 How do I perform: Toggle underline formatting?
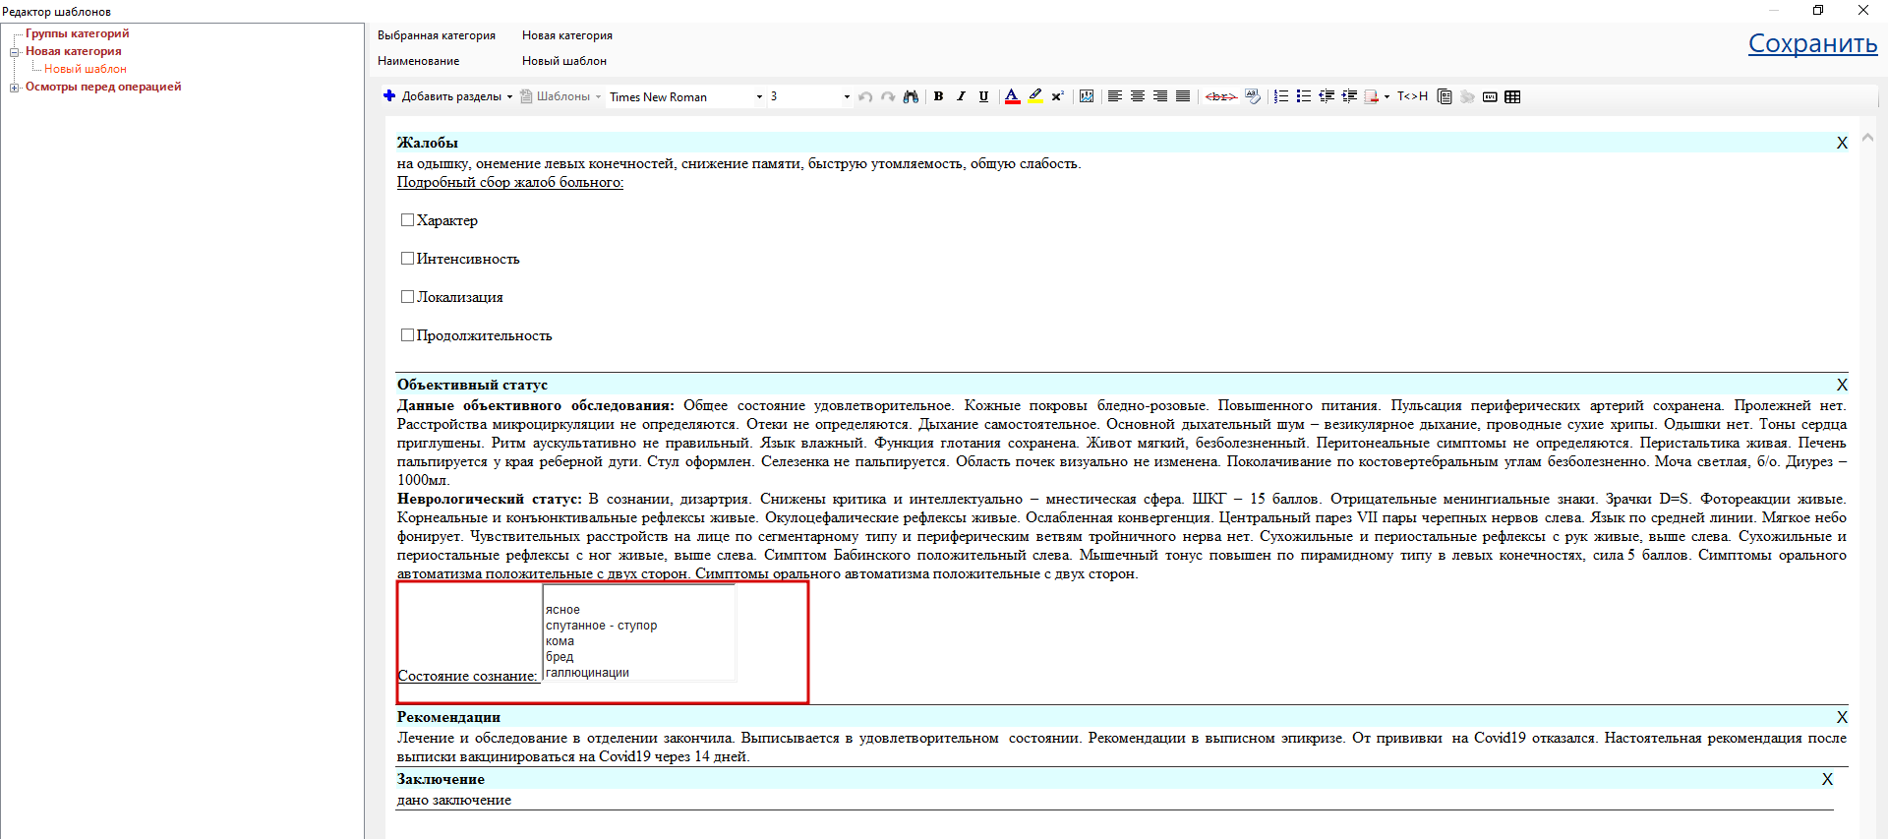pyautogui.click(x=983, y=96)
